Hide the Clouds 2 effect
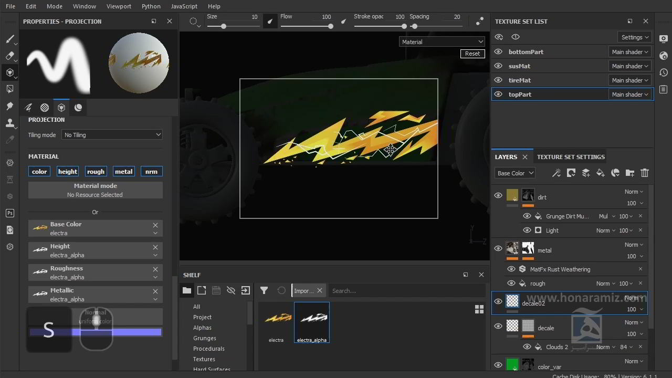672x378 pixels. point(527,347)
